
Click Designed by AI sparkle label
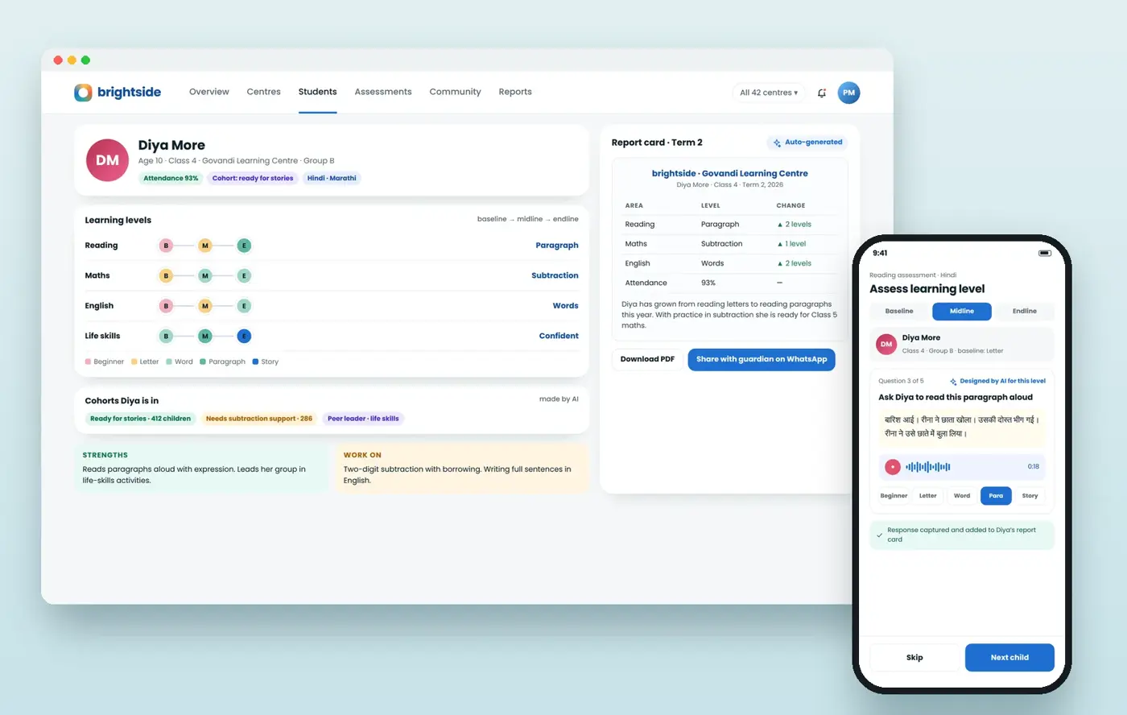coord(997,381)
